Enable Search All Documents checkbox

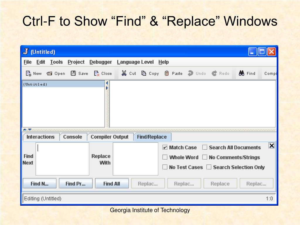[205, 148]
